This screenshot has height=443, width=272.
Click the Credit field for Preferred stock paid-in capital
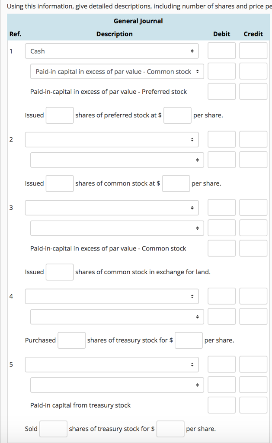click(253, 91)
